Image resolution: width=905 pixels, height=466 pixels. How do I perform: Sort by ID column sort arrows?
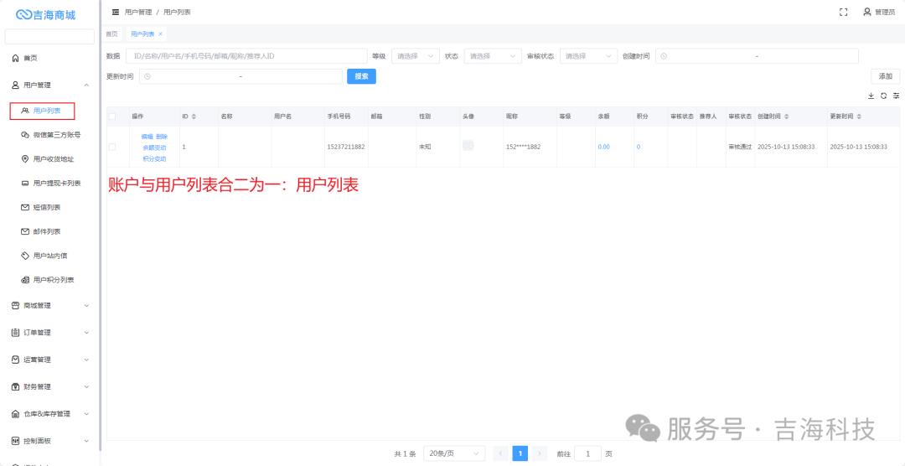[194, 116]
